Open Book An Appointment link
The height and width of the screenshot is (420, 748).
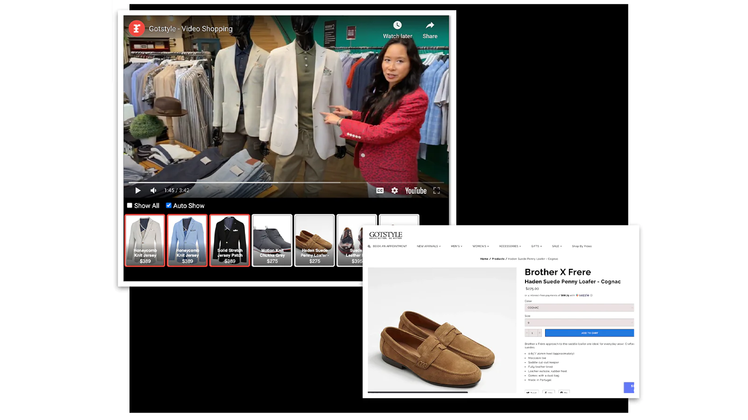click(x=390, y=246)
